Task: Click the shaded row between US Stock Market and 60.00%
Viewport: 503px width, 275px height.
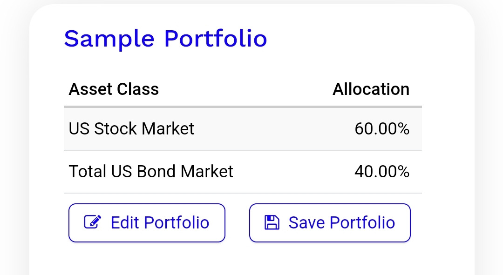Action: click(274, 128)
